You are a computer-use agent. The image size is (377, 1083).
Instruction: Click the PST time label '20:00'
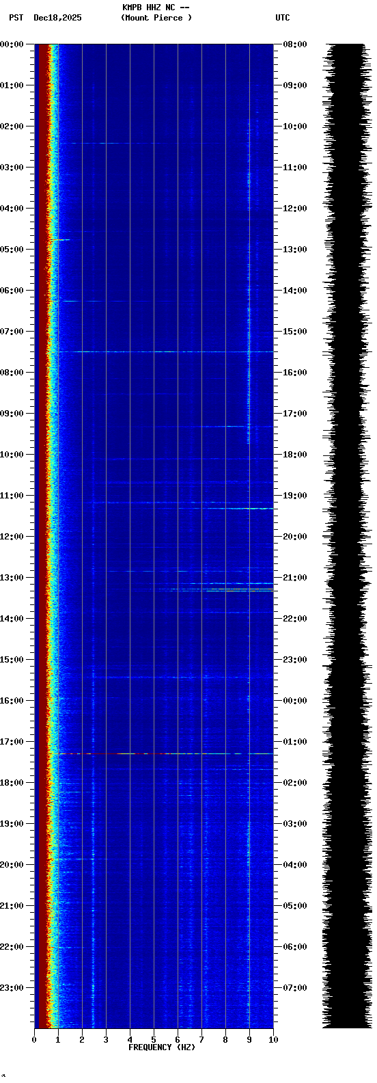[x=12, y=865]
